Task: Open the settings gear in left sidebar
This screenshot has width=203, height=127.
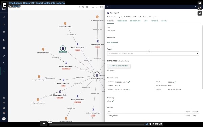Action: 4,113
